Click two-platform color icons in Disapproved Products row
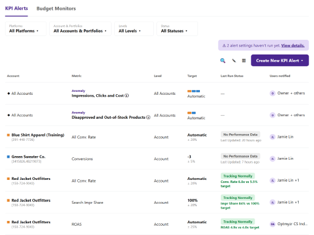 tap(191, 113)
